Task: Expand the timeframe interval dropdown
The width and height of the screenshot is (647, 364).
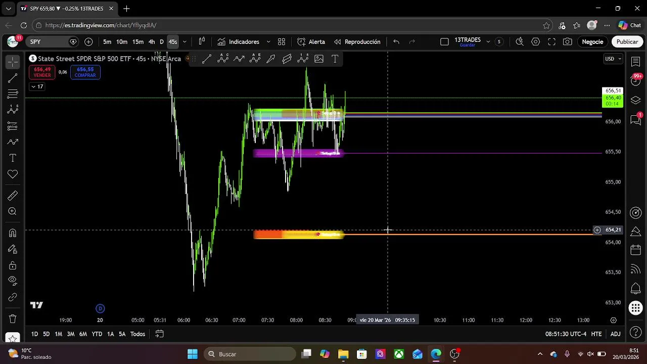Action: pos(184,41)
